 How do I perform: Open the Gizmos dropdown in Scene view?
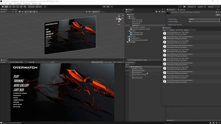pyautogui.click(x=96, y=12)
